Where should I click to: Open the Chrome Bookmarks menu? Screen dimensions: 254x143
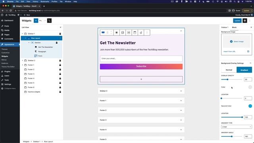45,2
